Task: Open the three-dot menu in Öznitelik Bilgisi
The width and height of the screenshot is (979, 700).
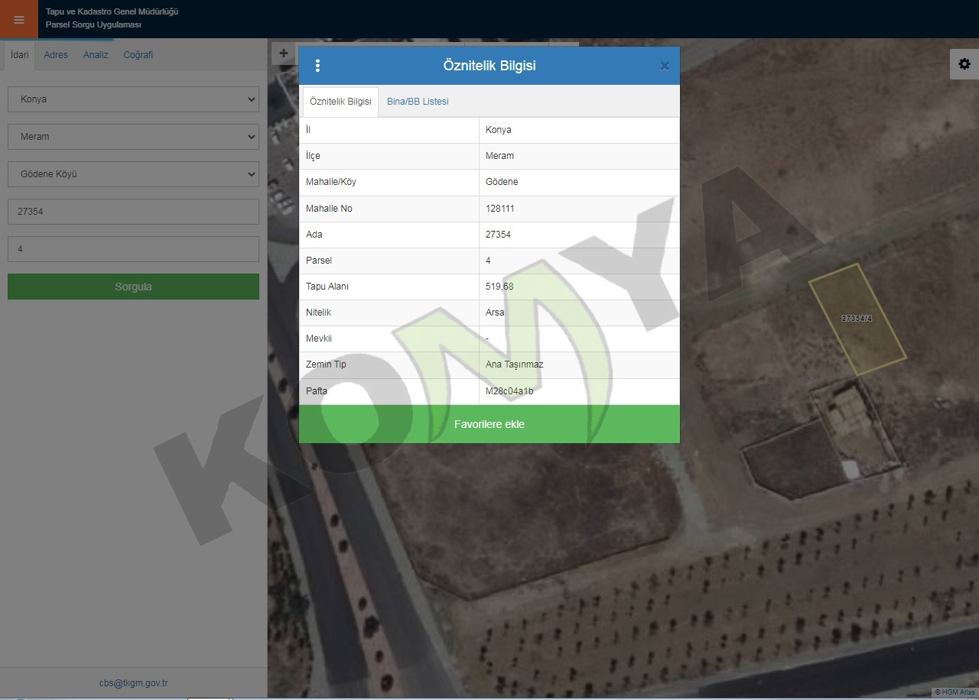Action: 317,66
